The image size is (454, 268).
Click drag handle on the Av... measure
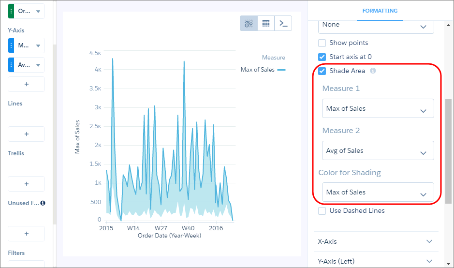(x=11, y=65)
